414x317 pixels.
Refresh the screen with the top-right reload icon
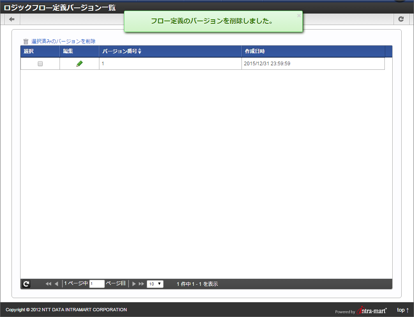point(401,19)
